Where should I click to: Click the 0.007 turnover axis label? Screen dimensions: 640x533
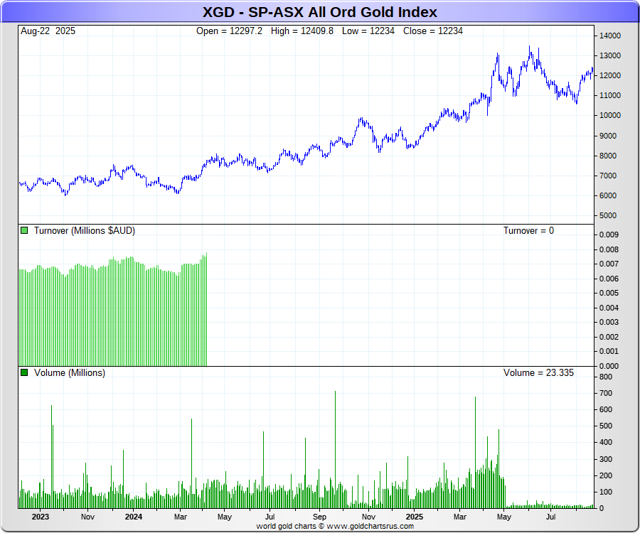click(x=609, y=264)
